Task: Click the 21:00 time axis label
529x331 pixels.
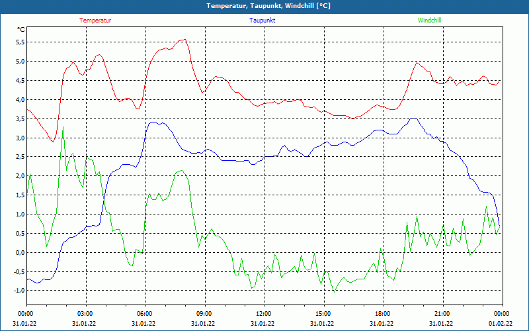Action: [x=441, y=314]
